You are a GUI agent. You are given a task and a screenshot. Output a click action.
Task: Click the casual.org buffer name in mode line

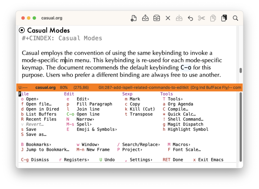tap(46, 88)
